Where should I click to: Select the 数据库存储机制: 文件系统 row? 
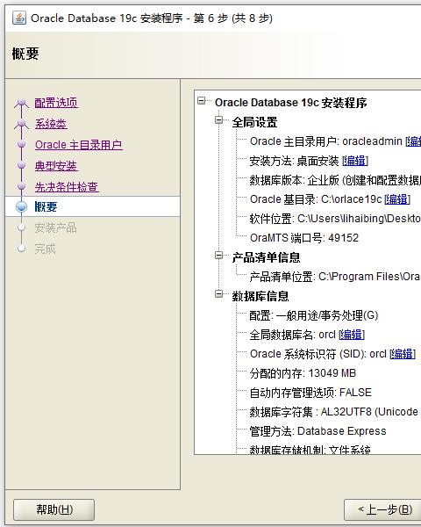click(310, 450)
